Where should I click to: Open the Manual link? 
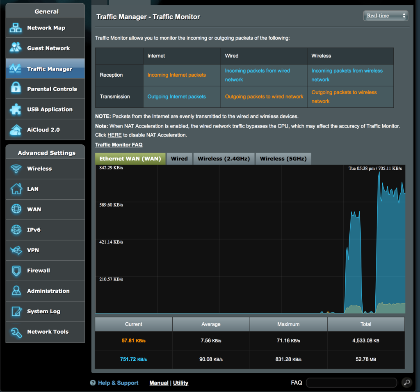click(159, 383)
